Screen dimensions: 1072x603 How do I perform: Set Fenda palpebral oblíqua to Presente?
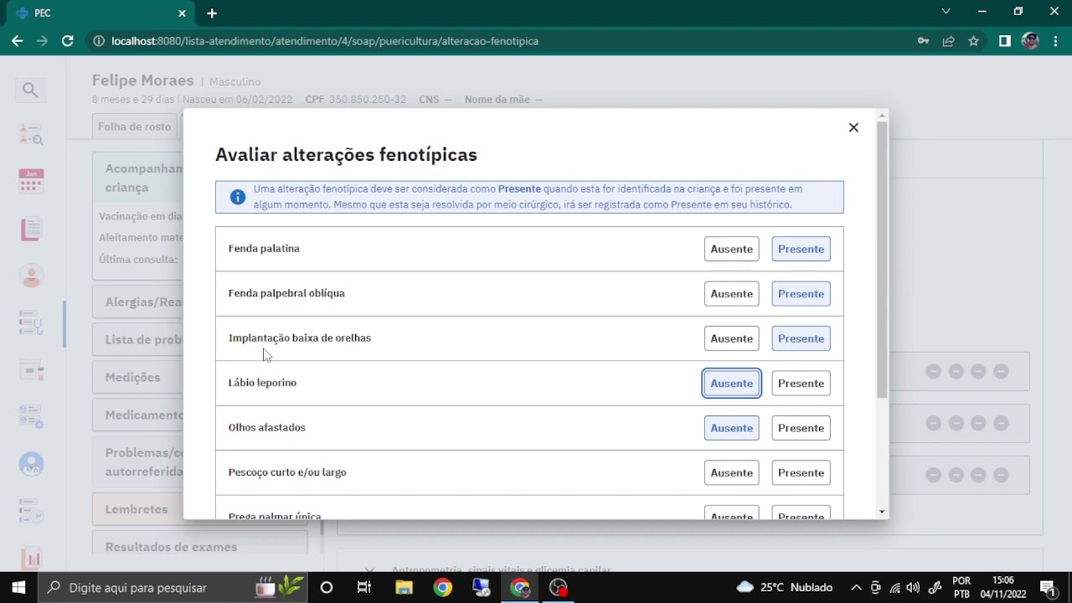pos(801,294)
